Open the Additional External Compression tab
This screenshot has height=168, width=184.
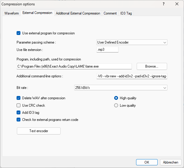point(78,13)
